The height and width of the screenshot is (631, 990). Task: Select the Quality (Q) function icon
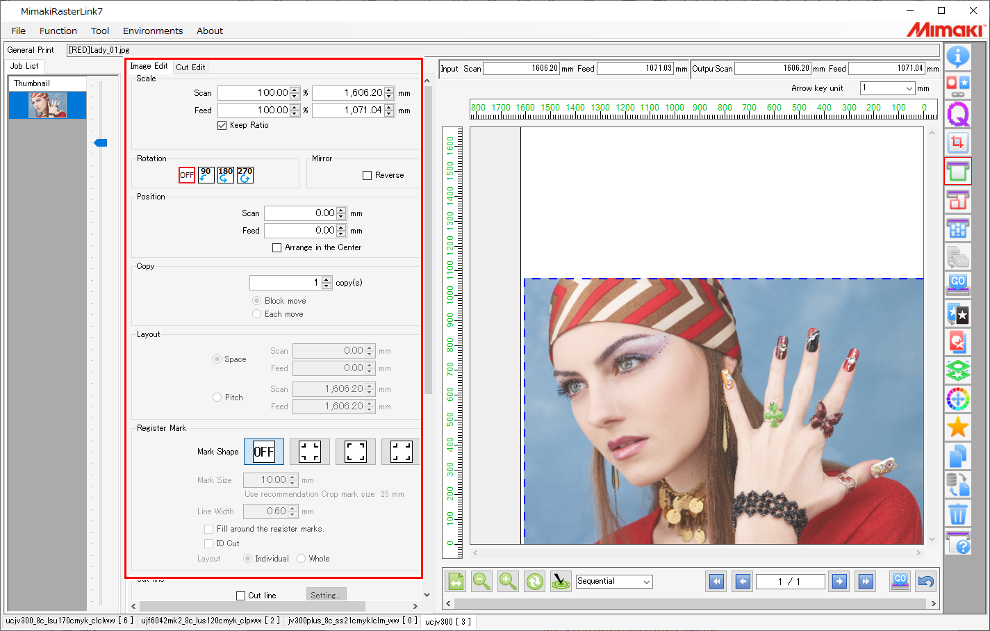coord(958,113)
